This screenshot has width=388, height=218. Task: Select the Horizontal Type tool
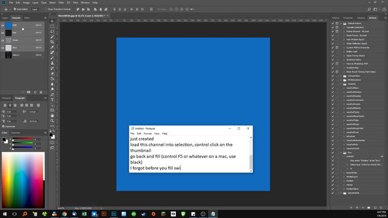(52, 100)
